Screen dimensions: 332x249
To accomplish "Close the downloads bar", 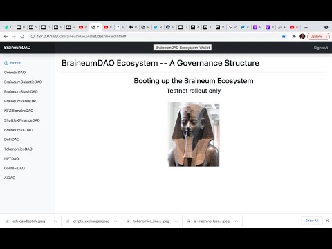I will (x=327, y=221).
